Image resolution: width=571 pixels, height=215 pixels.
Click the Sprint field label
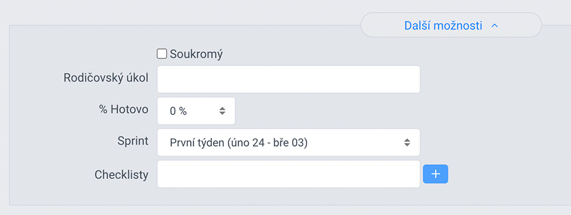click(133, 141)
